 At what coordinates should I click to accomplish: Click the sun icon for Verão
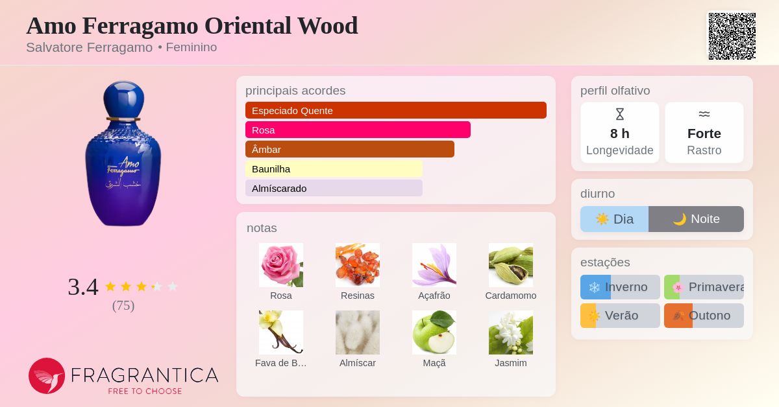[594, 316]
